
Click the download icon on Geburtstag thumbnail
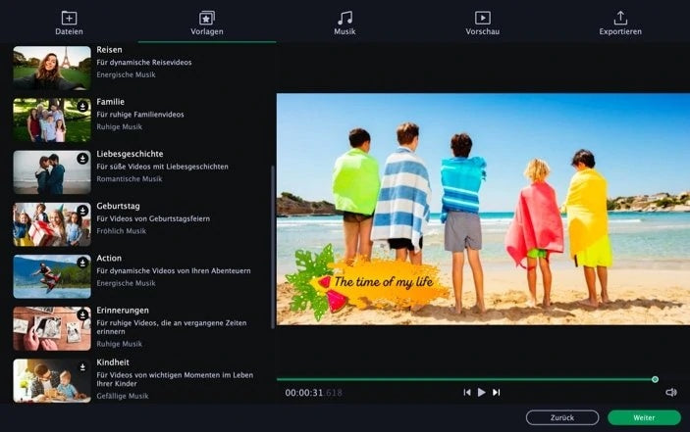click(83, 211)
